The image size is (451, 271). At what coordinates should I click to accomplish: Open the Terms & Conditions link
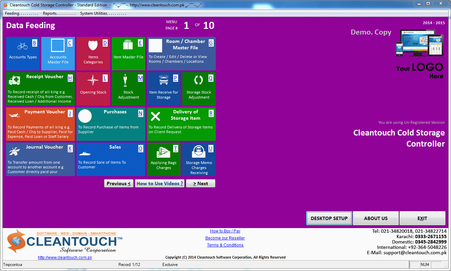[225, 245]
